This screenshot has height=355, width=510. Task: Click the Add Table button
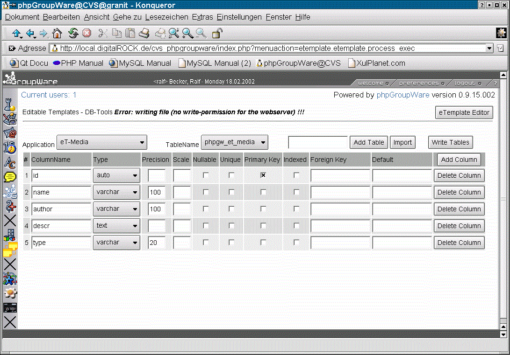point(368,142)
